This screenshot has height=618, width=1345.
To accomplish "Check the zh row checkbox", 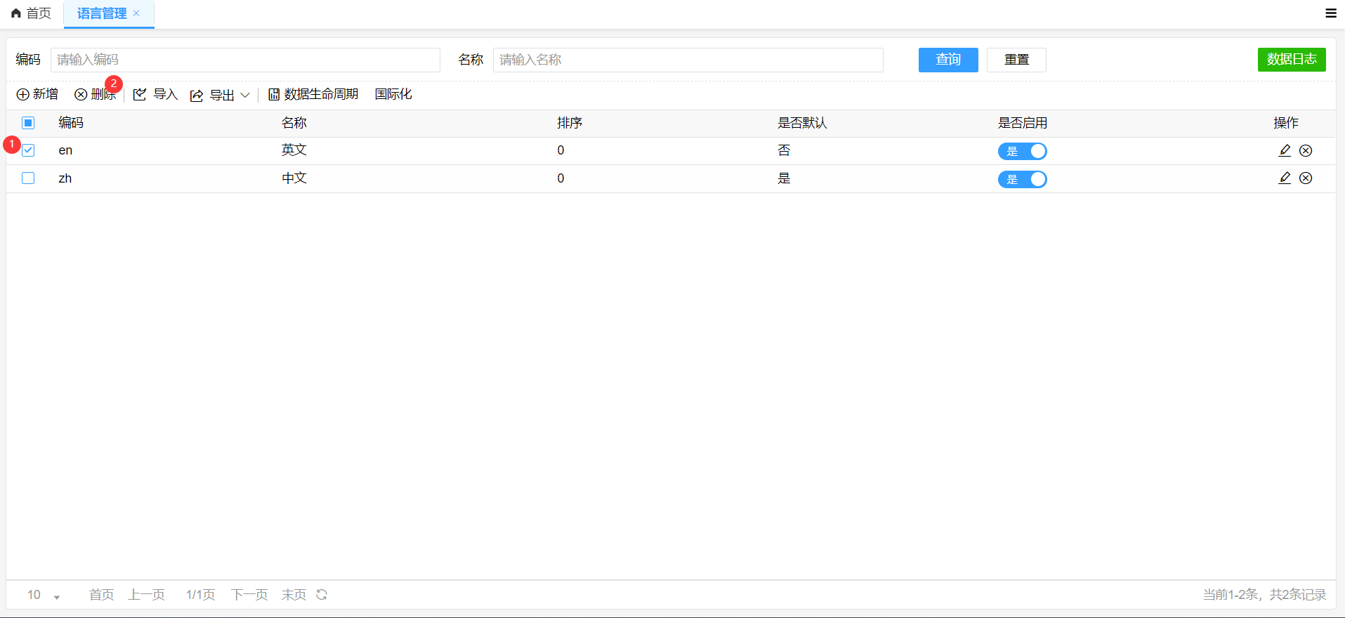I will point(28,178).
